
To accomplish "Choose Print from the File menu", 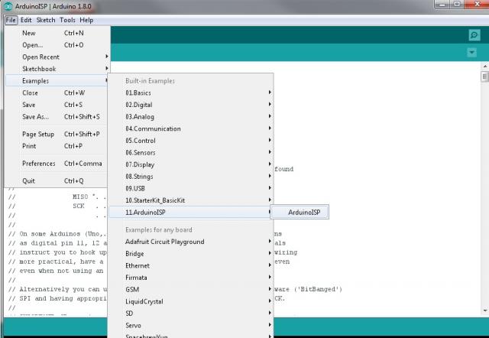I will (57, 146).
